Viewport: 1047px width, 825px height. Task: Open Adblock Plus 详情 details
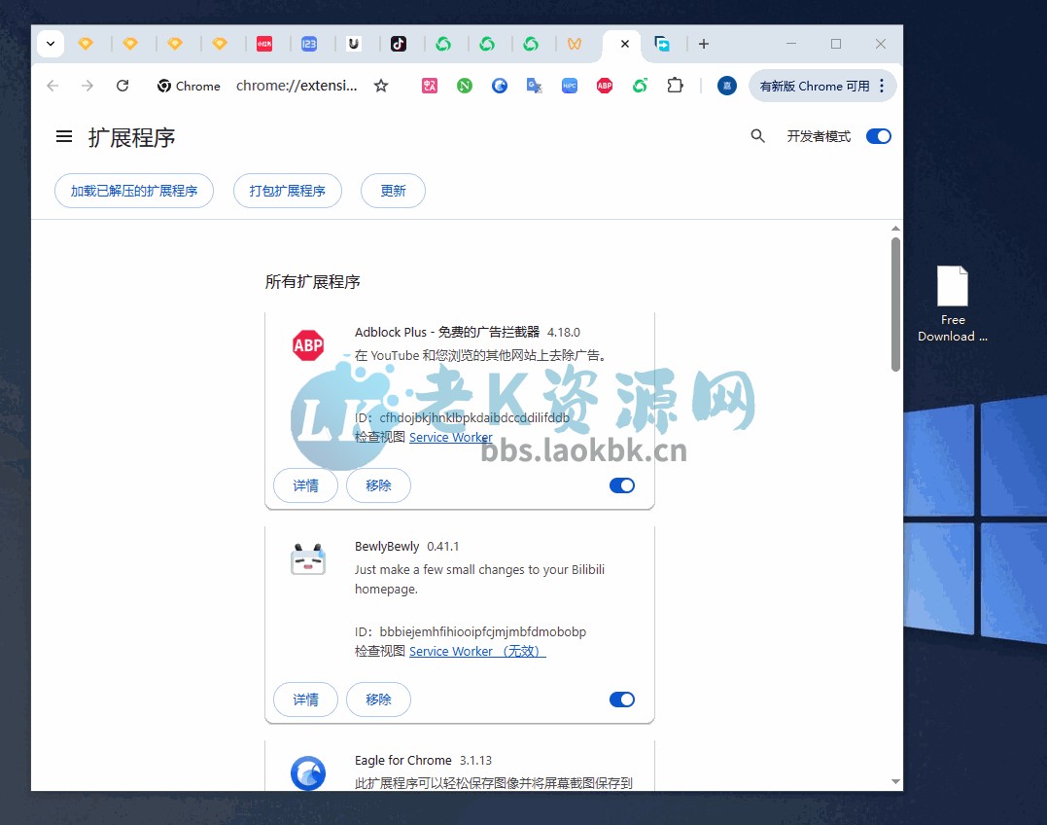pos(306,485)
